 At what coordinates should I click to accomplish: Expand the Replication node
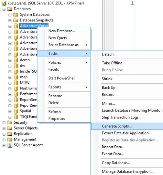4,134
